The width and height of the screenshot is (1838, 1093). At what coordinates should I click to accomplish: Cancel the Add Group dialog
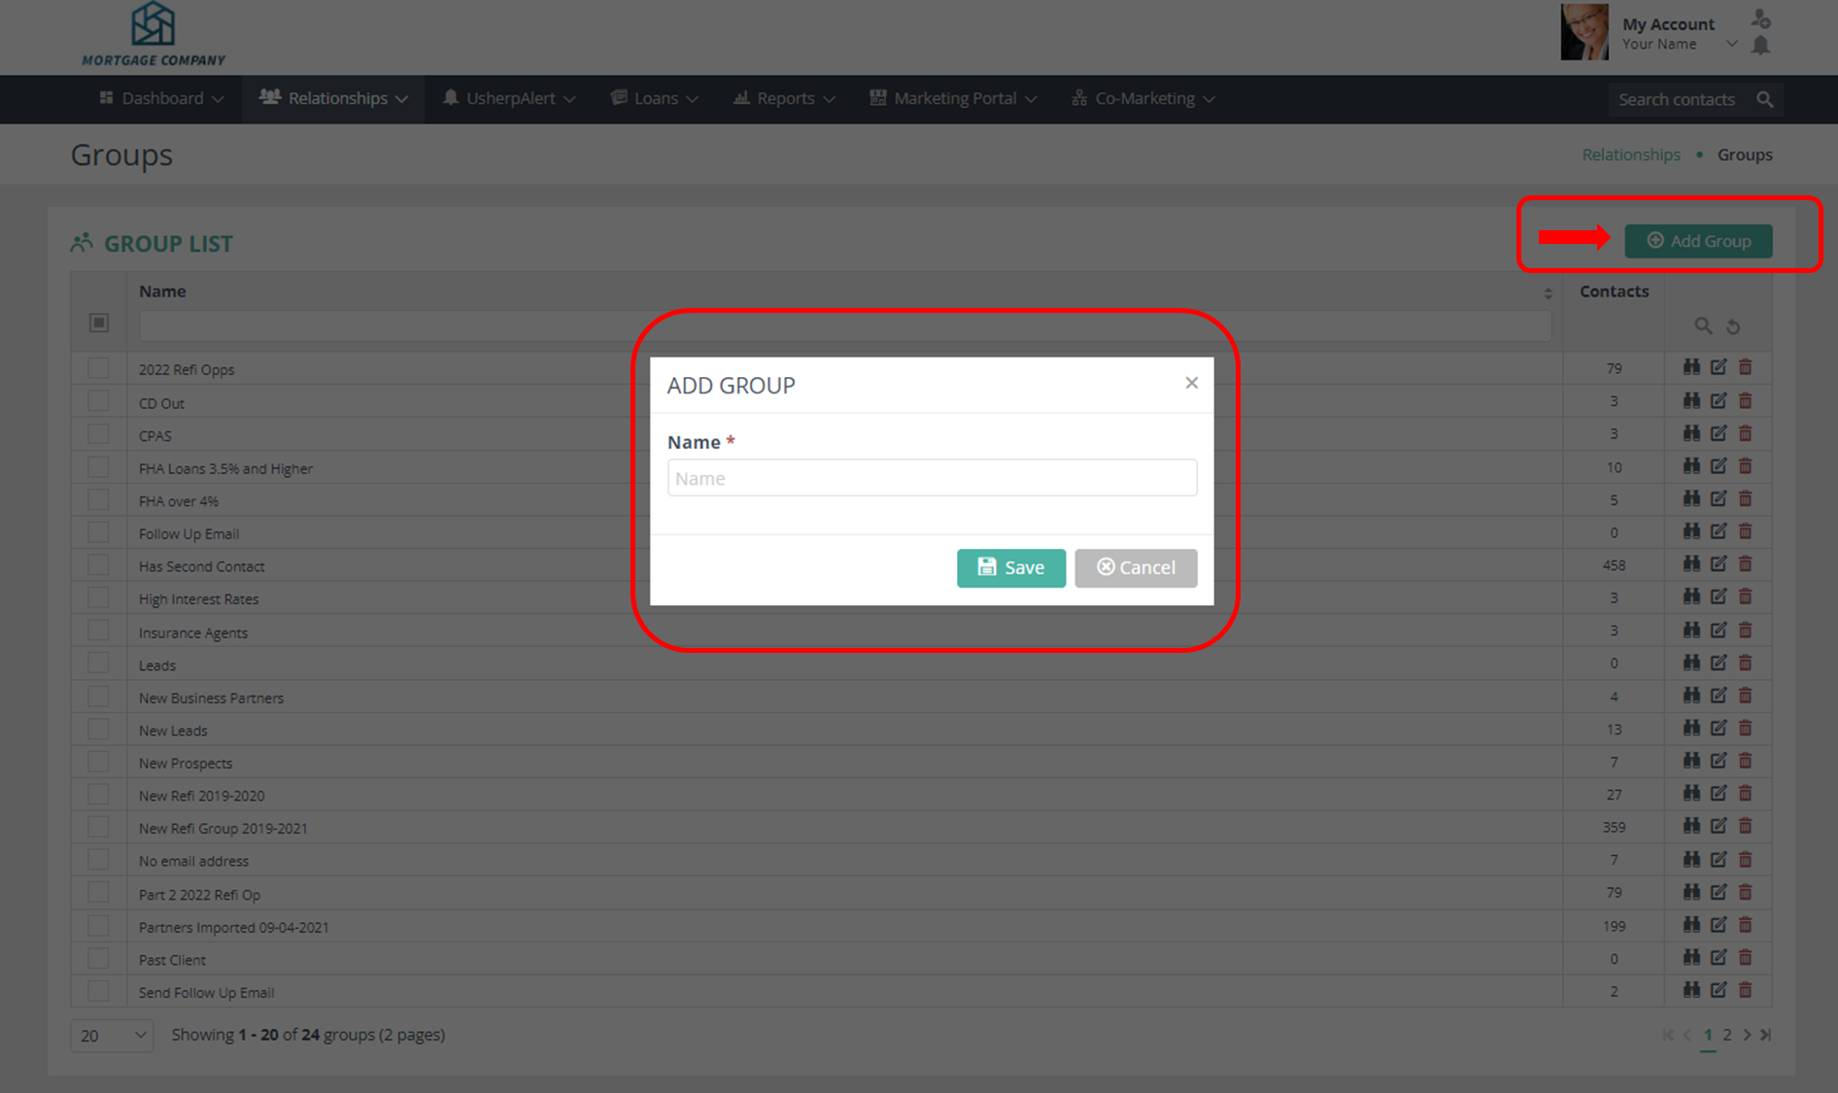coord(1136,567)
